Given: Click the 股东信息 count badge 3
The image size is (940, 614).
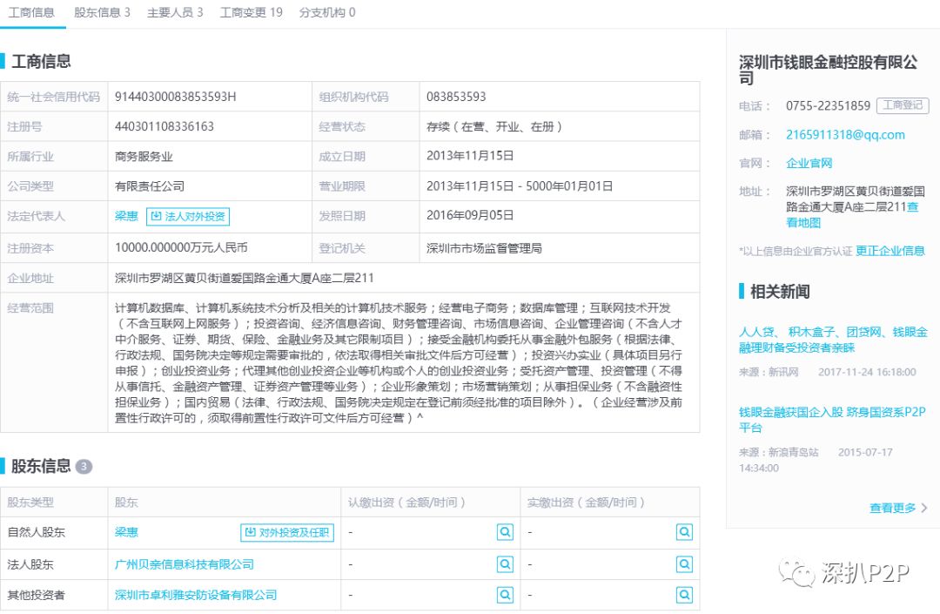Looking at the screenshot, I should (84, 467).
